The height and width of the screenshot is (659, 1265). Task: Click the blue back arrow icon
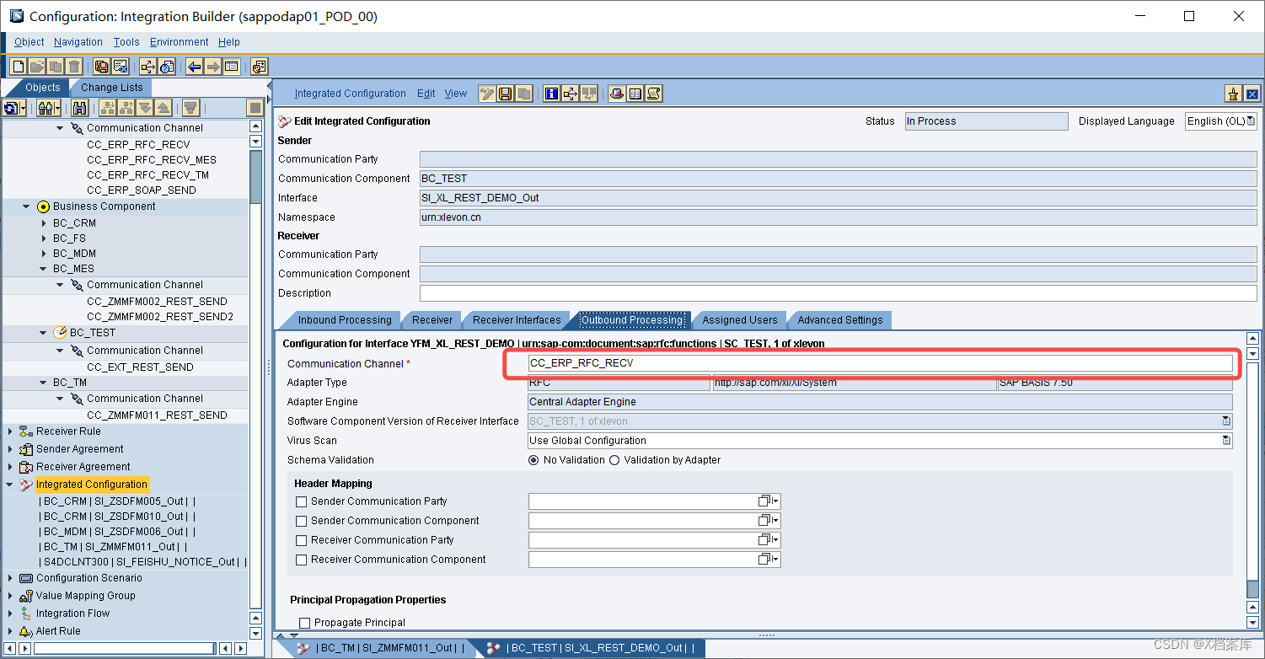[x=195, y=67]
